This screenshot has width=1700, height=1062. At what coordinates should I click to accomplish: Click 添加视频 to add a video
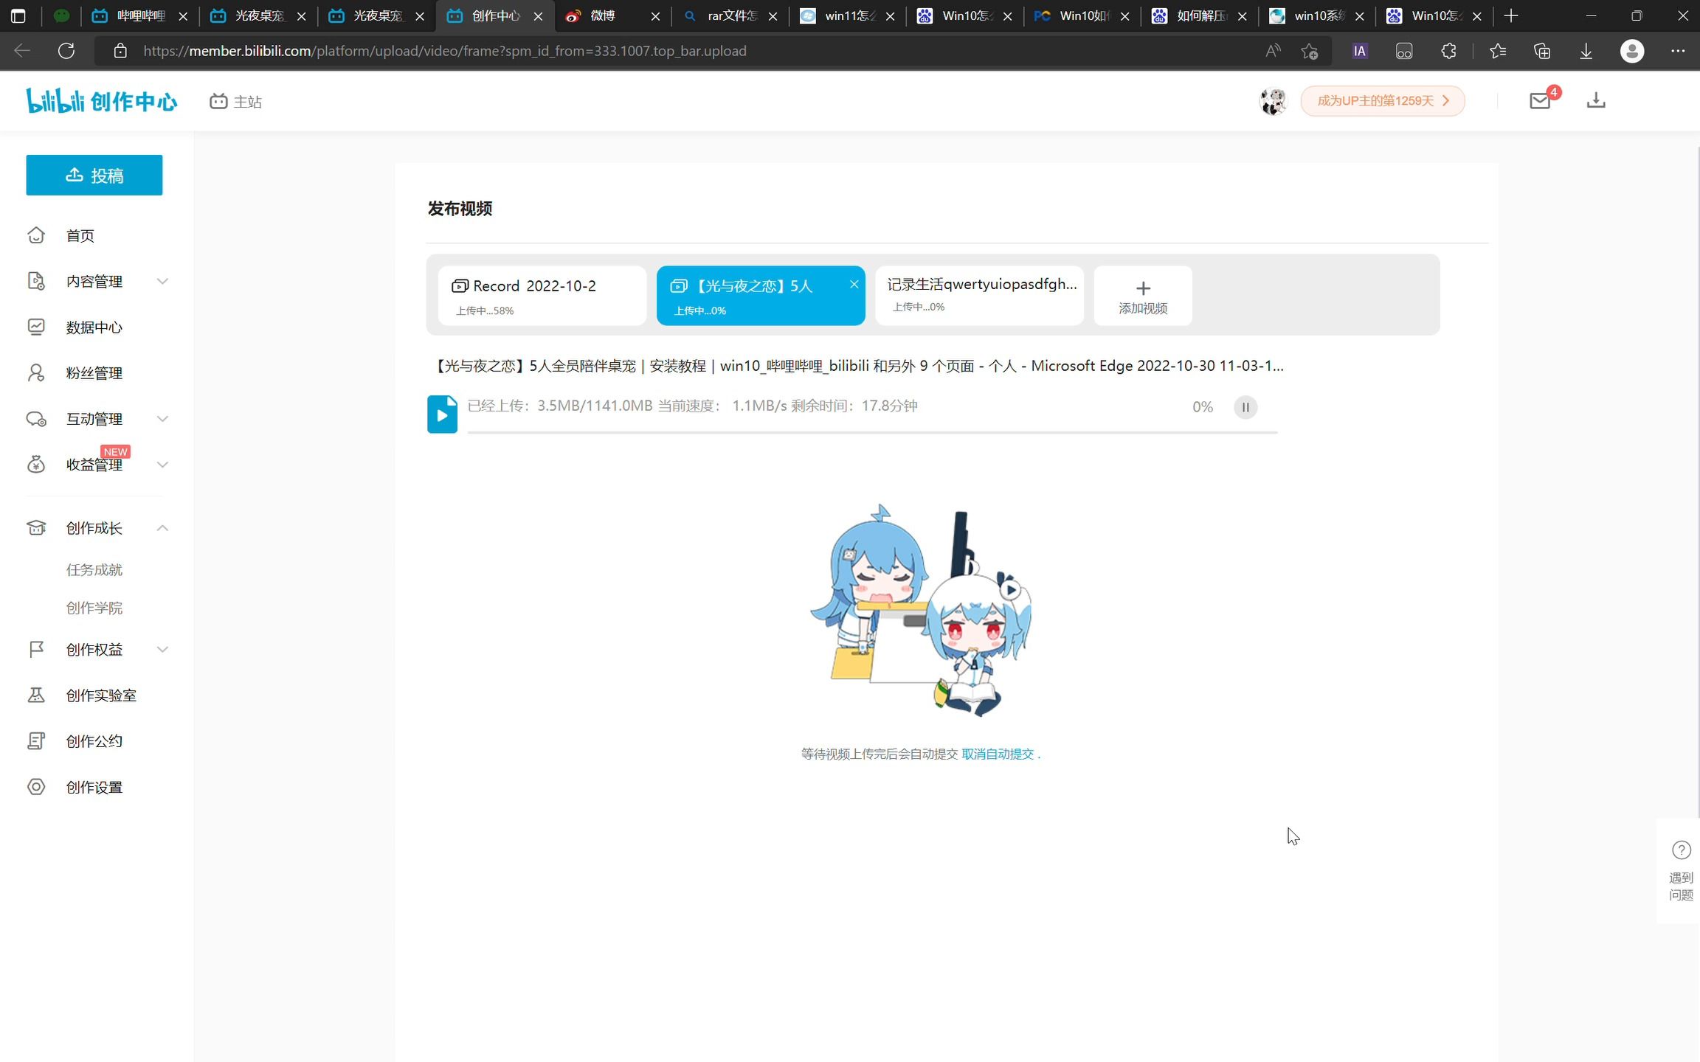pyautogui.click(x=1143, y=296)
